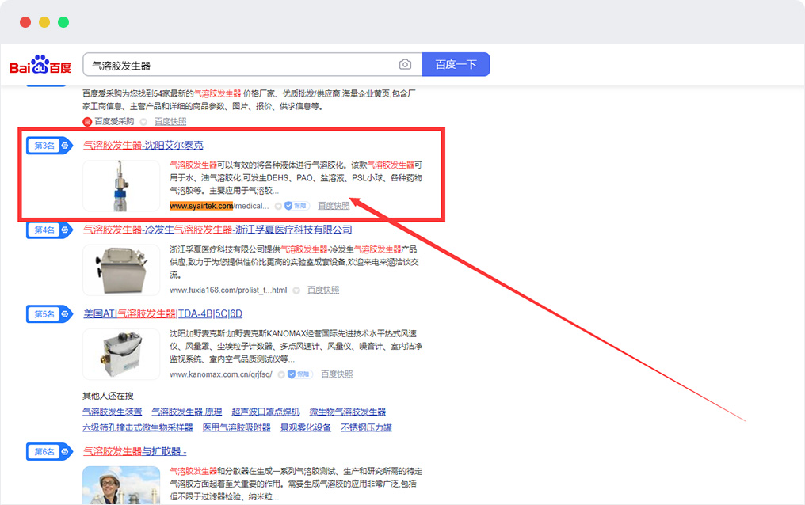Open the 沈阳艾尔泰克 aerosol generator thumbnail
Screen dimensions: 805x505
(x=121, y=185)
